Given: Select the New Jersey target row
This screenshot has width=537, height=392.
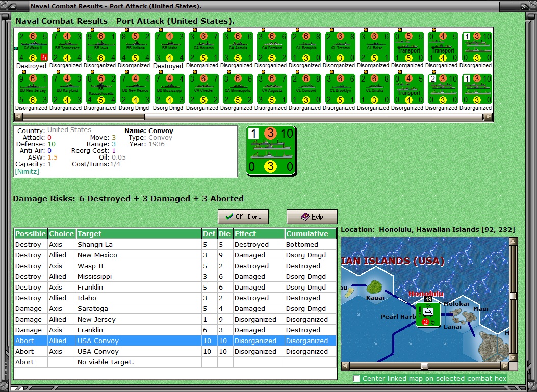Looking at the screenshot, I should tap(175, 320).
